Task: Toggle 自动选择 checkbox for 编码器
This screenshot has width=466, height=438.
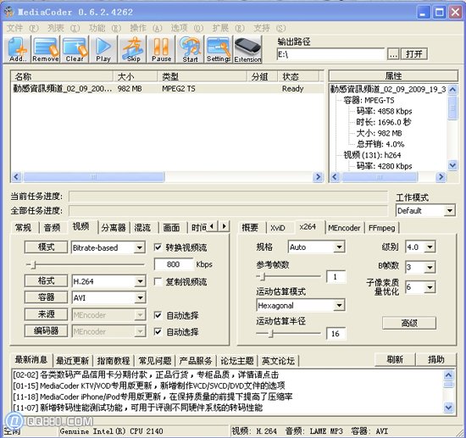Action: (158, 331)
